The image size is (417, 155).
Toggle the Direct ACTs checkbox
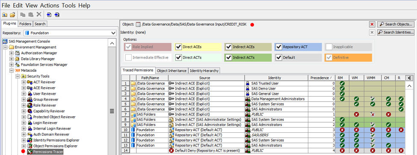click(178, 57)
